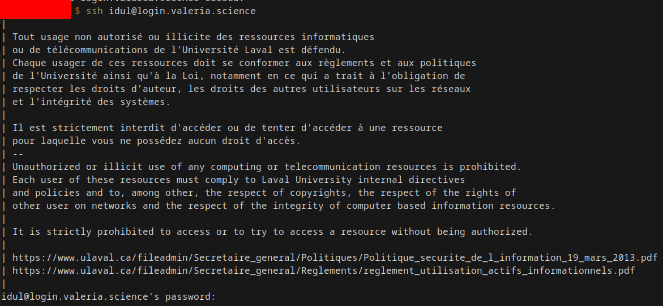
Task: Click the red redacted block
Action: pyautogui.click(x=36, y=10)
